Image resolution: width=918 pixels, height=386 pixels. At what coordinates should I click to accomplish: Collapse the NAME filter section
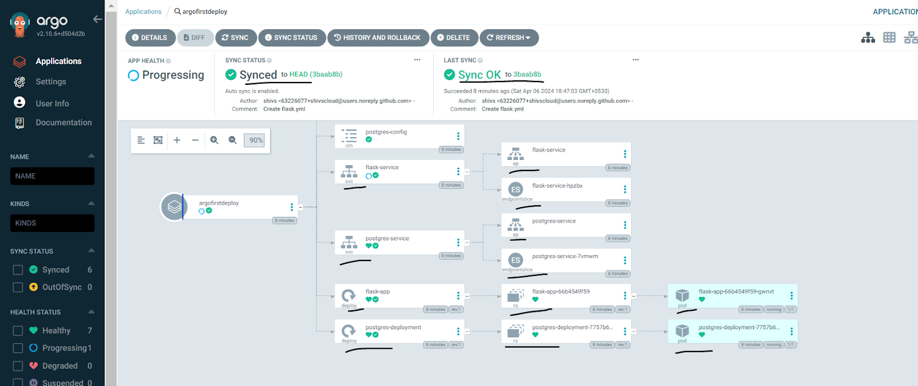tap(91, 156)
